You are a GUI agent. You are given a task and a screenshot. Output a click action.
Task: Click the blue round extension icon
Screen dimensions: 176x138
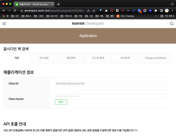click(x=150, y=10)
